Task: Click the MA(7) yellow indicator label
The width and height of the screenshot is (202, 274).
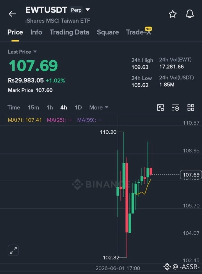Action: [25, 120]
